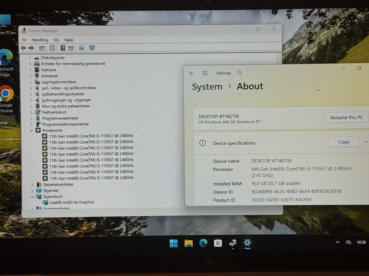Click the System breadcrumb in Settings
This screenshot has width=369, height=276.
point(207,87)
